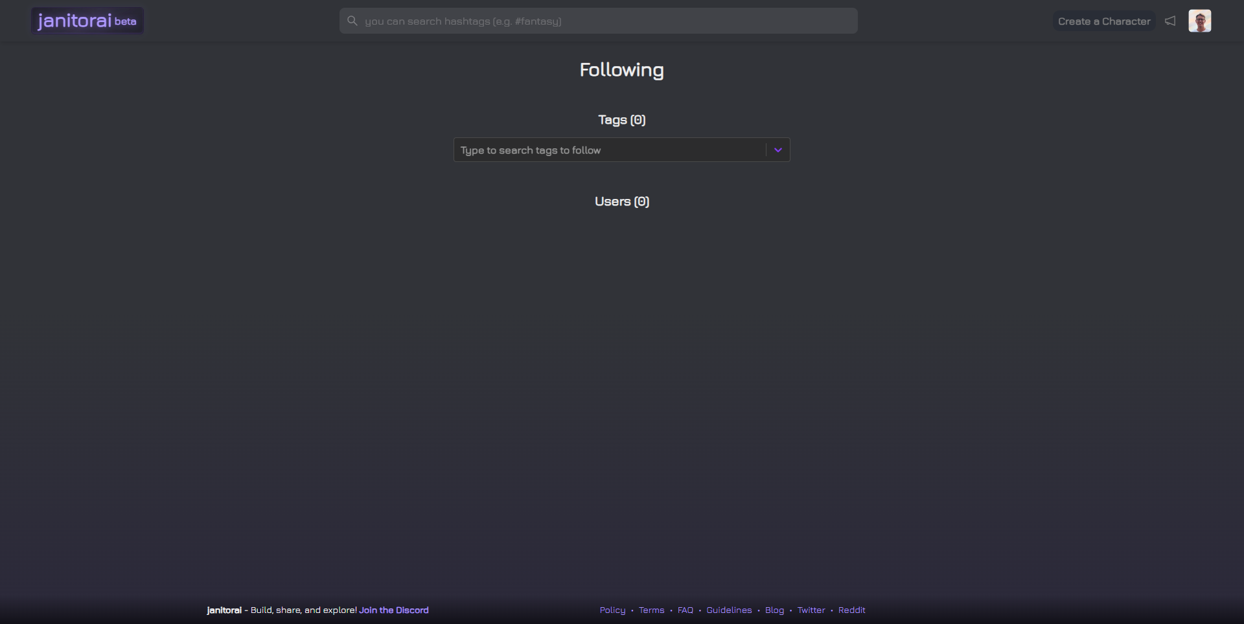The width and height of the screenshot is (1244, 624).
Task: Open the megaphone announcements icon
Action: [x=1170, y=21]
